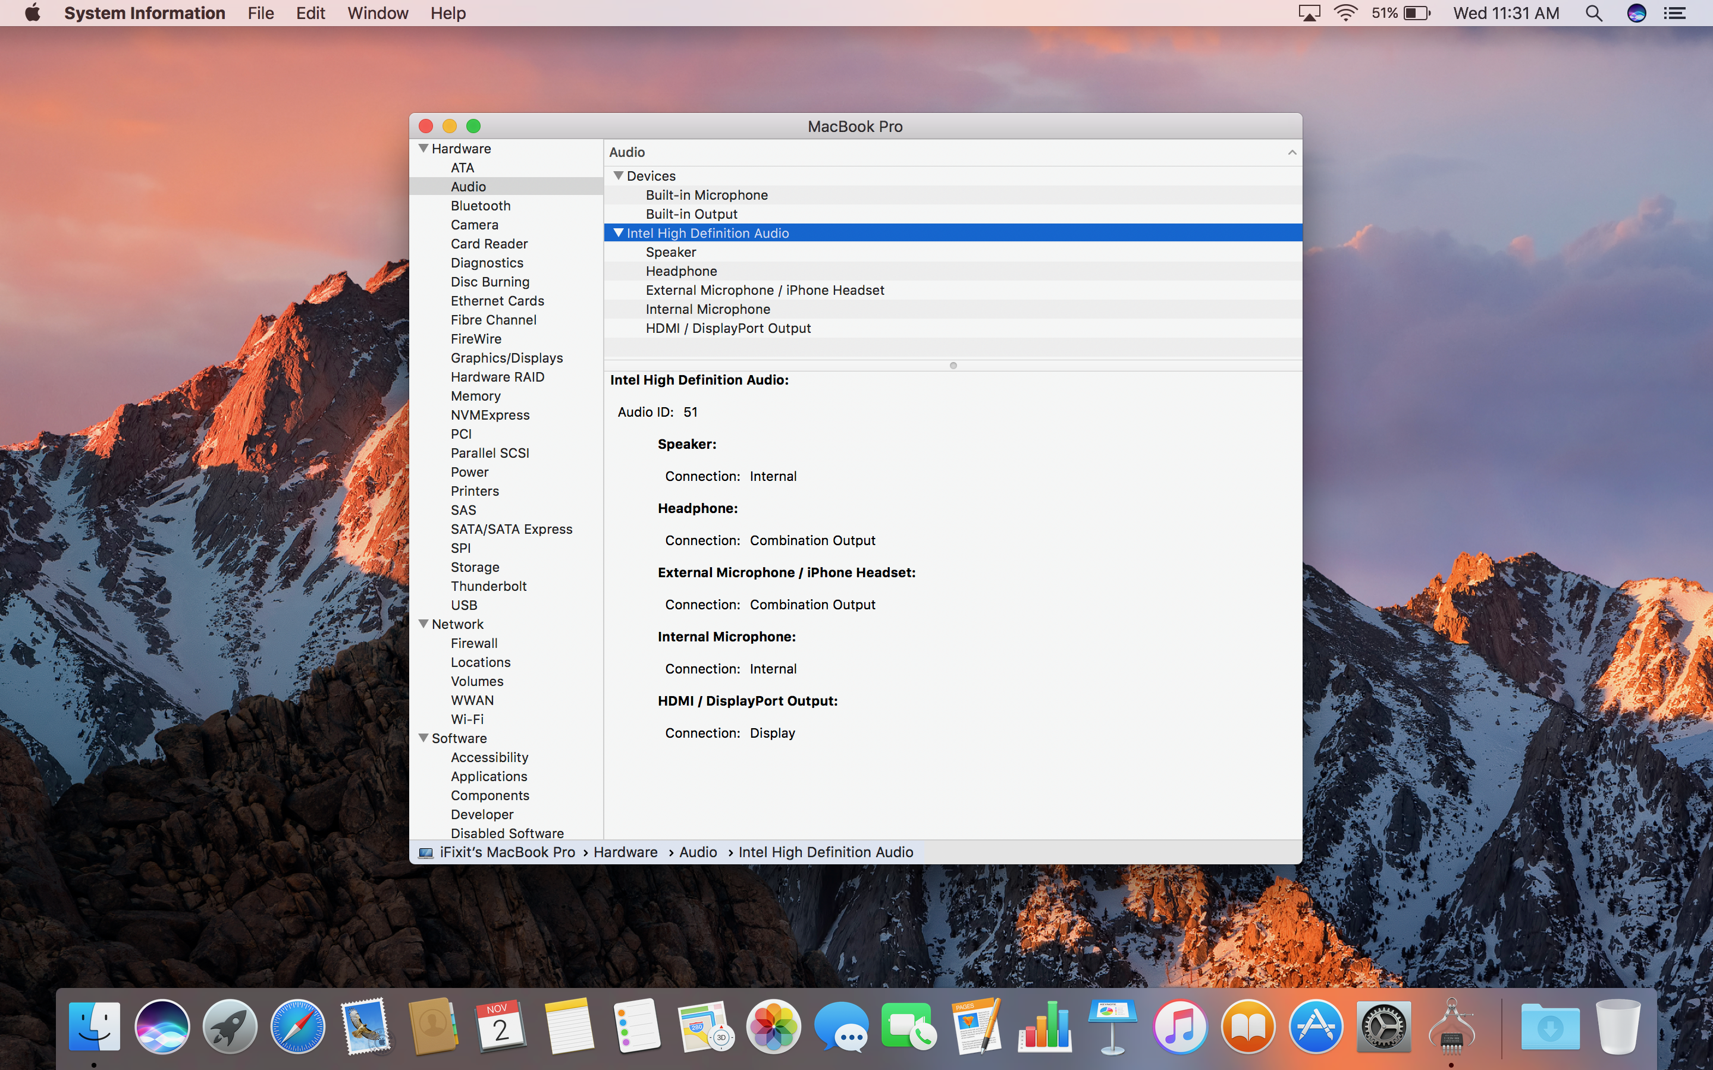Screen dimensions: 1713x1070
Task: Collapse the Devices disclosure triangle
Action: [619, 175]
